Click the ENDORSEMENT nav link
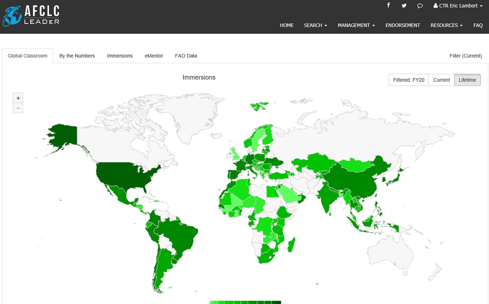The image size is (489, 304). [403, 25]
